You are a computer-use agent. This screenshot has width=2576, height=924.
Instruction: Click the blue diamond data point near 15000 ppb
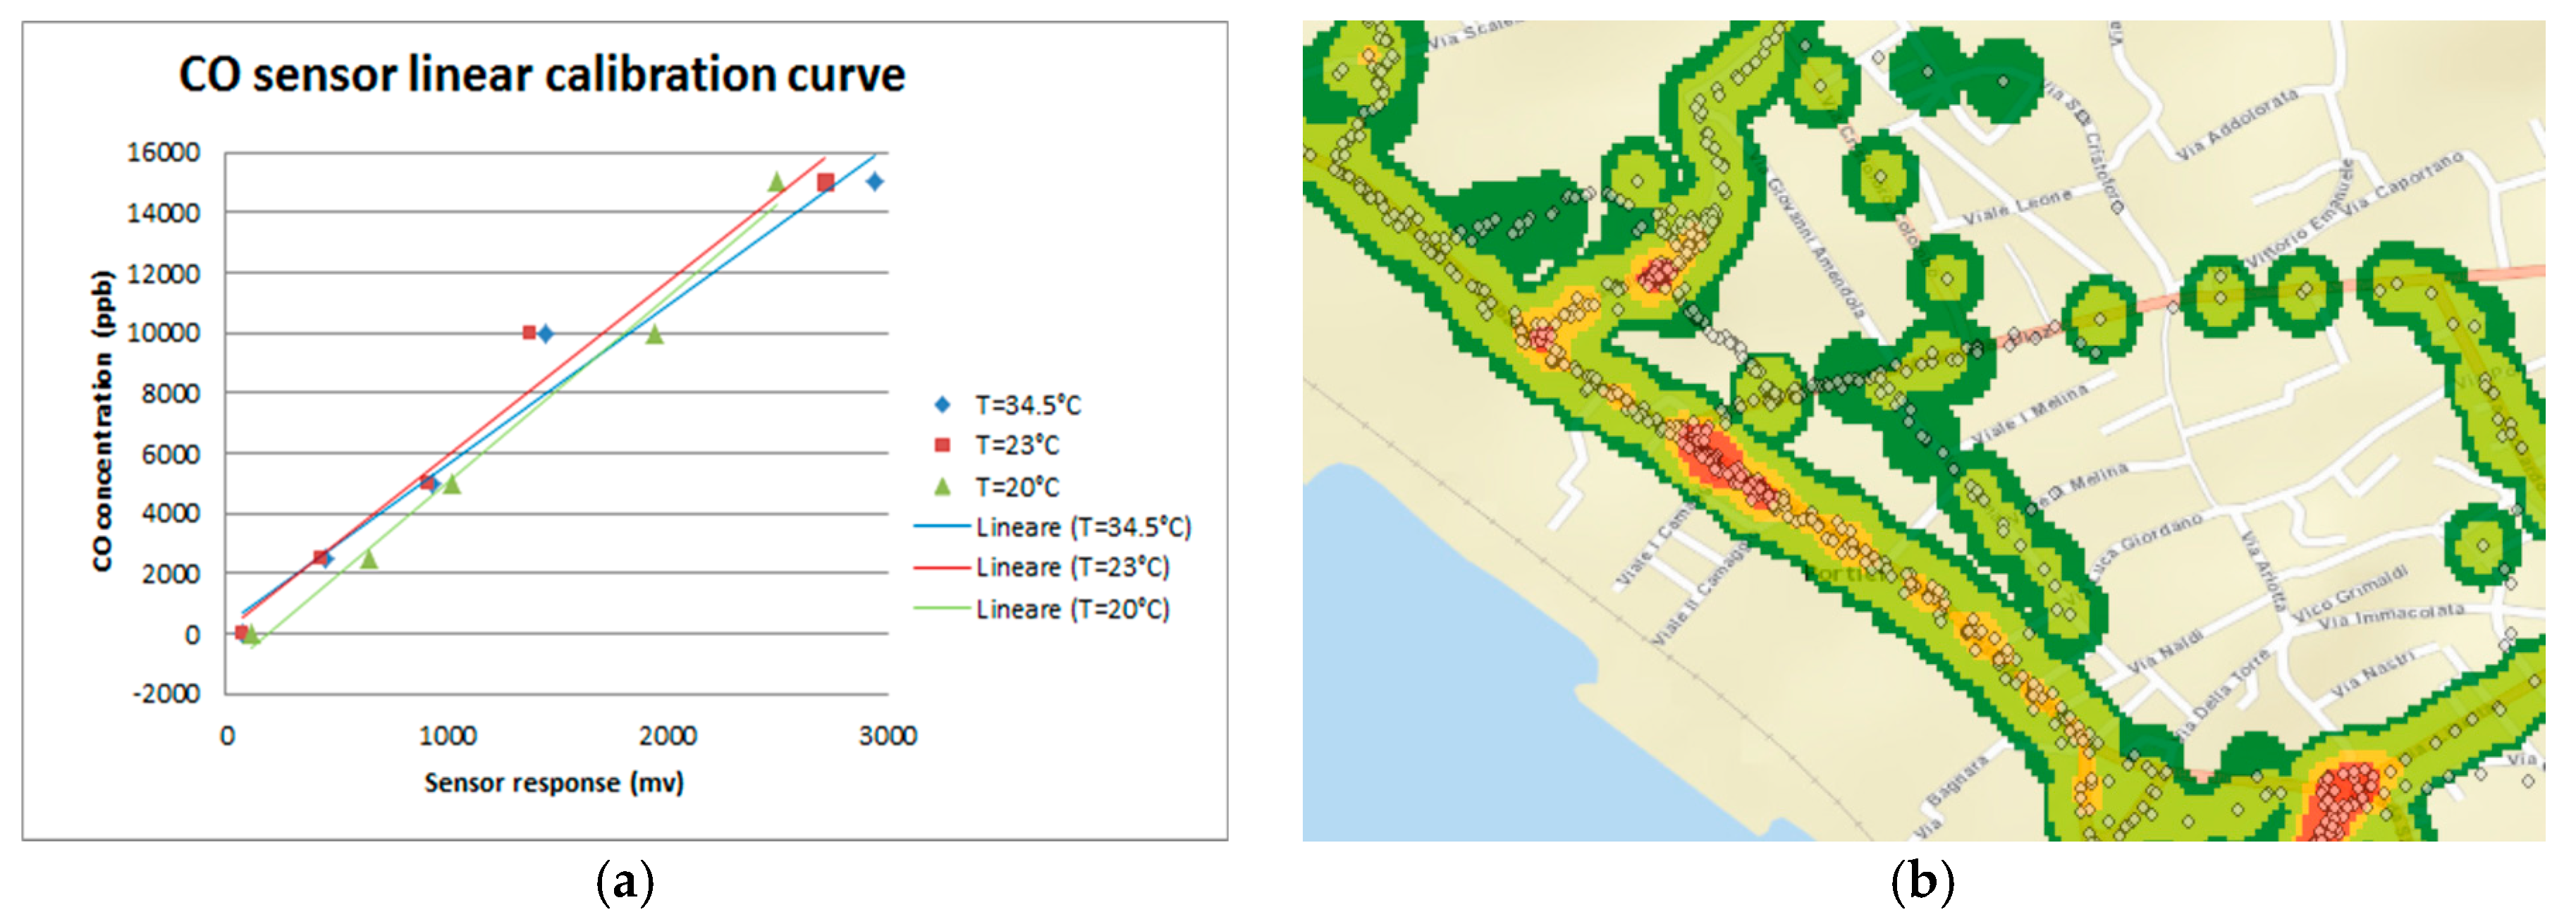tap(875, 182)
